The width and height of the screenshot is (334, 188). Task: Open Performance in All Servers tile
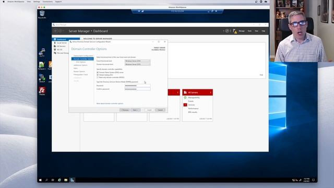193,109
